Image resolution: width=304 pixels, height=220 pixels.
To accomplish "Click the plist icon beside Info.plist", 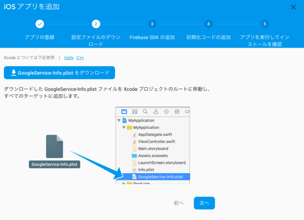I will coord(135,170).
